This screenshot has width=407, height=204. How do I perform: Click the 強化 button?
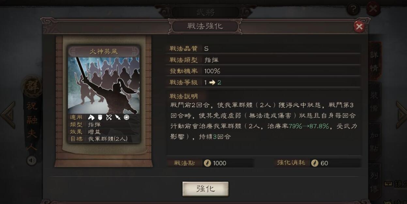click(x=205, y=189)
